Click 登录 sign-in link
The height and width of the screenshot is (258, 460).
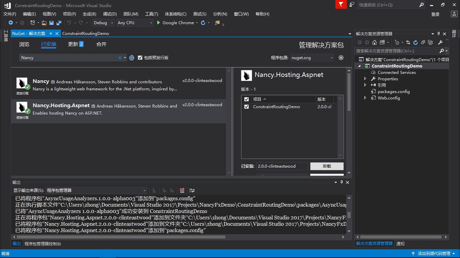coord(435,14)
